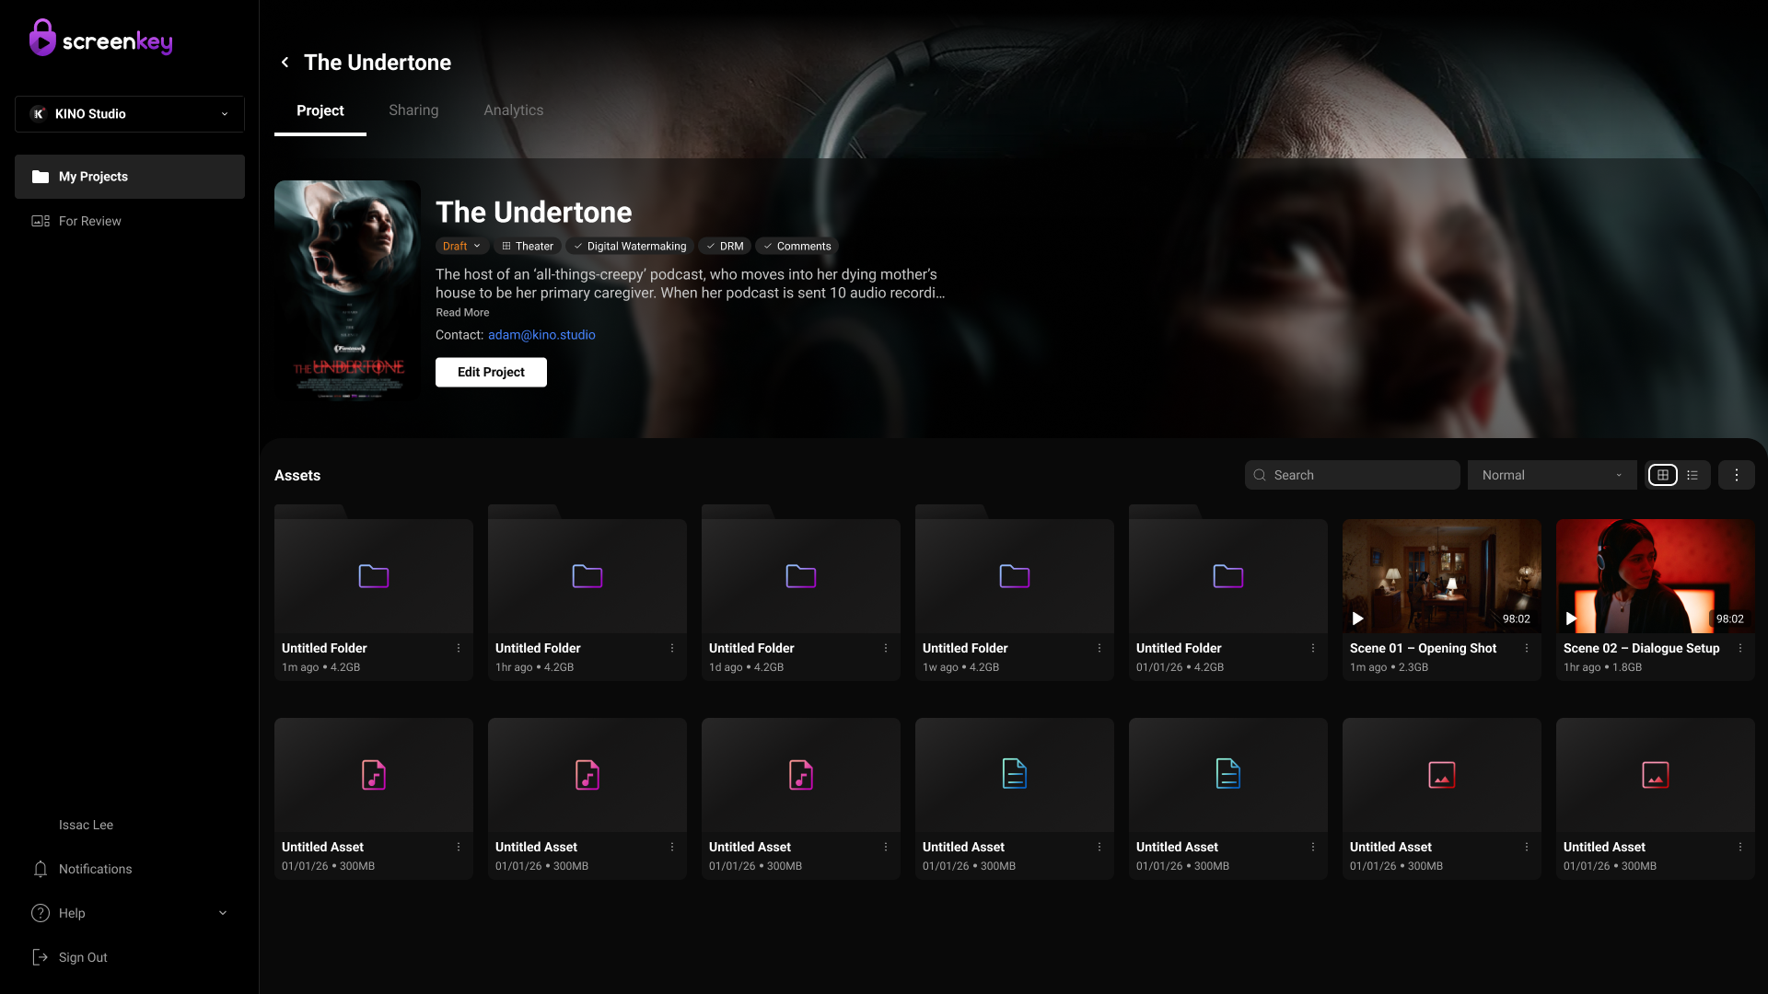Click the assets Search field

click(1354, 475)
